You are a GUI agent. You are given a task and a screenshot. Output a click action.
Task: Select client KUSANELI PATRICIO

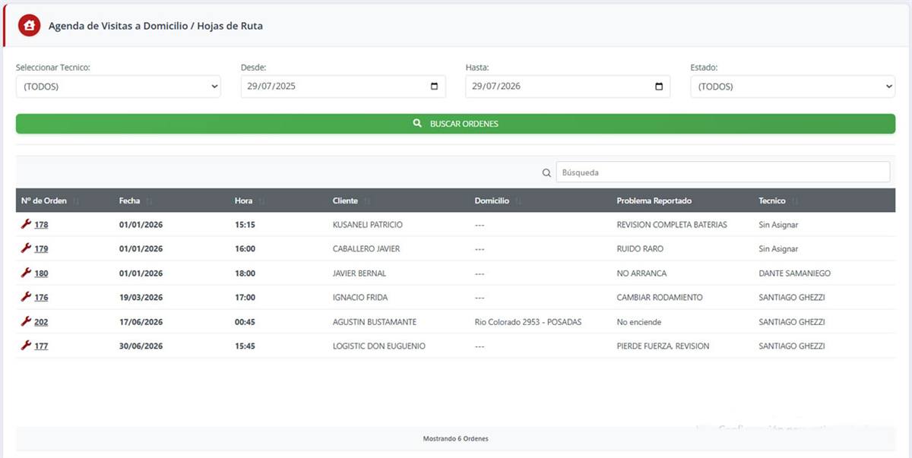[368, 225]
